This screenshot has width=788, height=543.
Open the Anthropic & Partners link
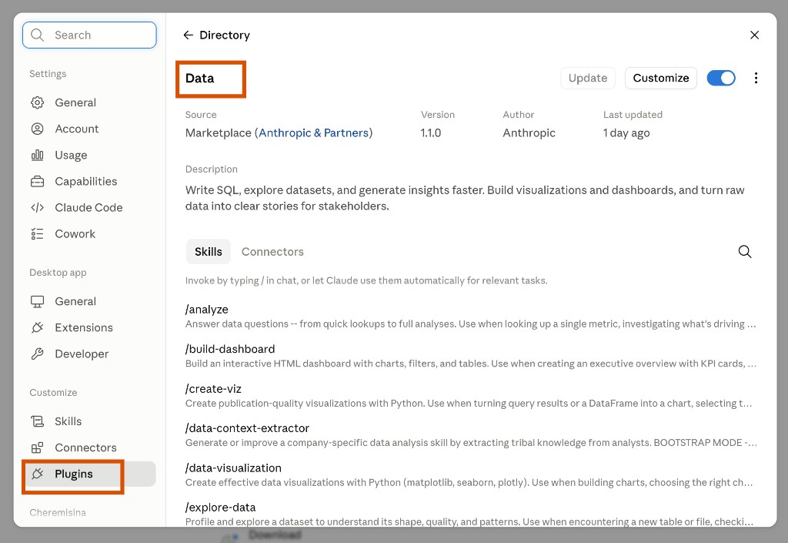314,132
